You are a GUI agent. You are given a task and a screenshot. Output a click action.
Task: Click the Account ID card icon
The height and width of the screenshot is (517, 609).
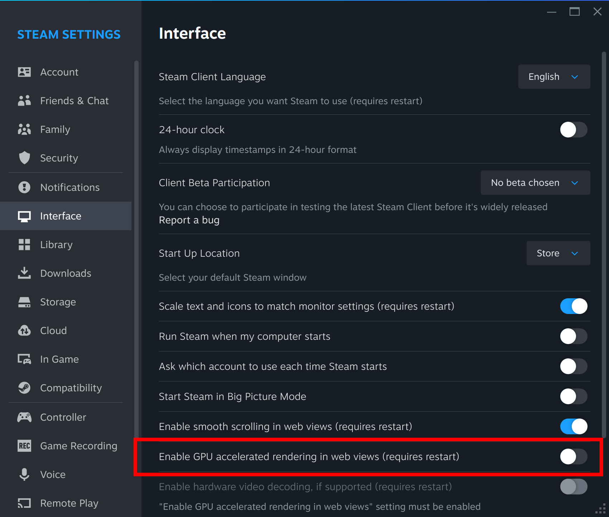pos(24,72)
